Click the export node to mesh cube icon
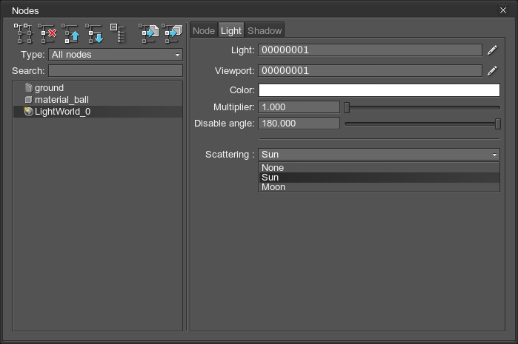Screen dimensions: 518x344 pyautogui.click(x=172, y=33)
